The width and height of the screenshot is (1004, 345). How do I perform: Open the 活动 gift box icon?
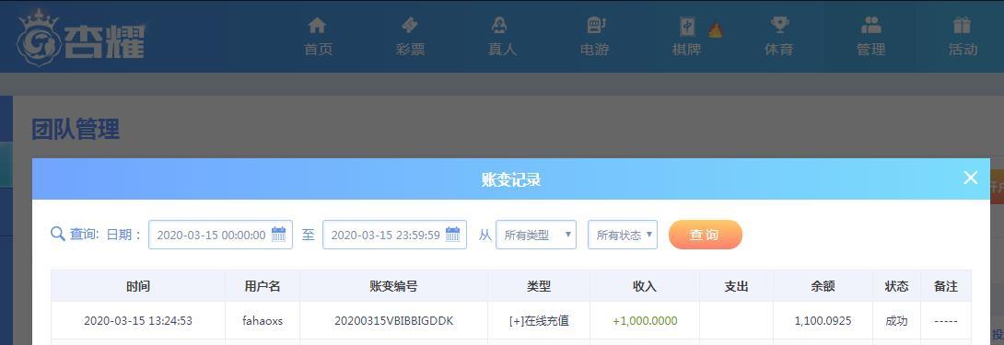(963, 26)
